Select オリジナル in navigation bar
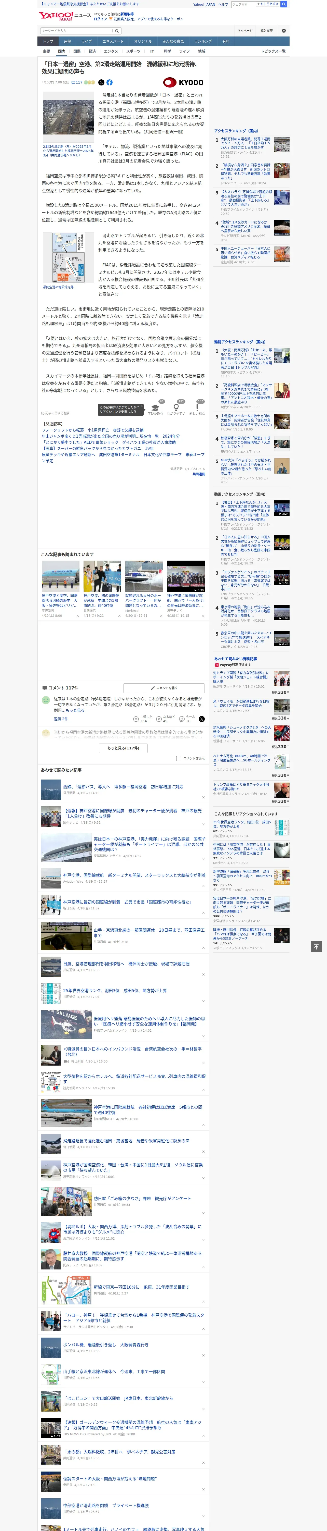 [143, 42]
